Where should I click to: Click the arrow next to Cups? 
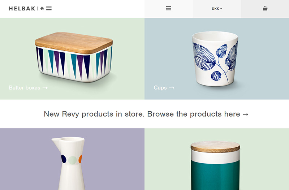pyautogui.click(x=172, y=88)
